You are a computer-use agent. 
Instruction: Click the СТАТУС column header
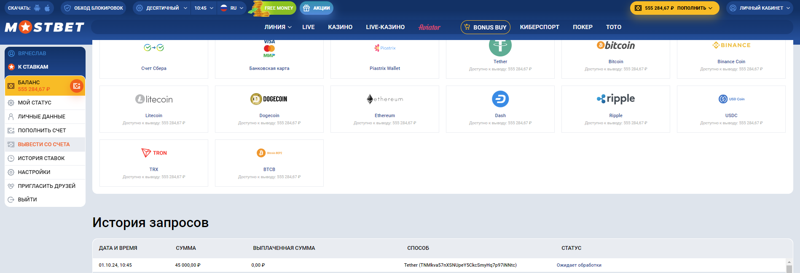571,248
